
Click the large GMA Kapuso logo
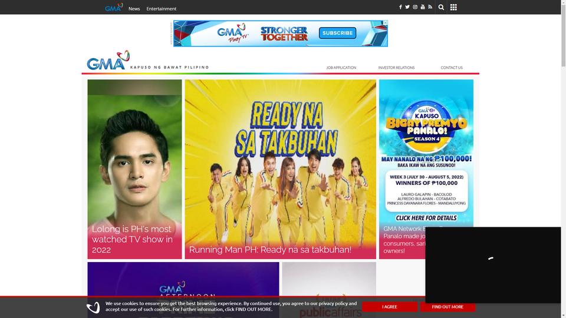pos(108,60)
